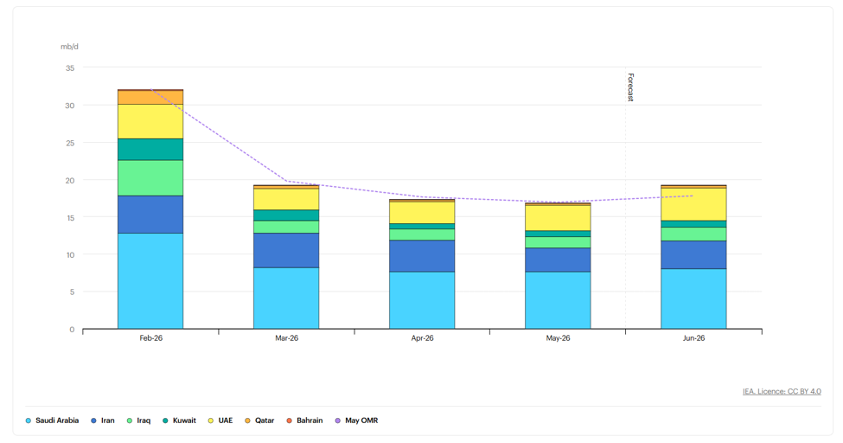843x443 pixels.
Task: Toggle the Iraq legend entry
Action: point(138,421)
